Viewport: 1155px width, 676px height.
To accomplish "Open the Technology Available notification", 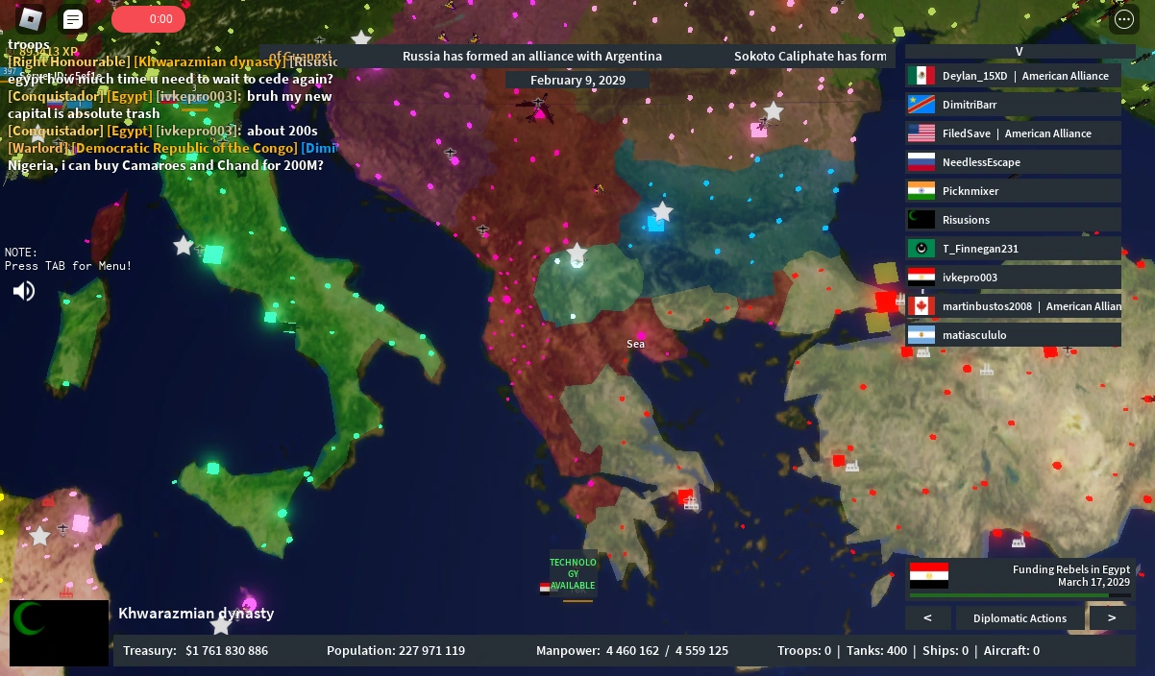I will tap(574, 574).
